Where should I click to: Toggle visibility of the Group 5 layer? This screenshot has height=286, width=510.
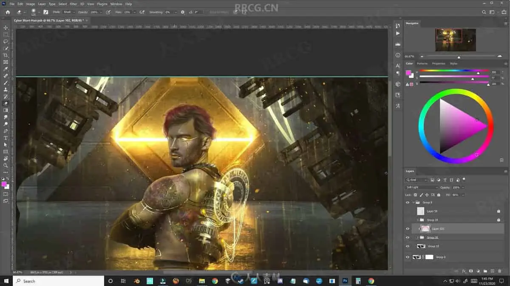pos(407,203)
